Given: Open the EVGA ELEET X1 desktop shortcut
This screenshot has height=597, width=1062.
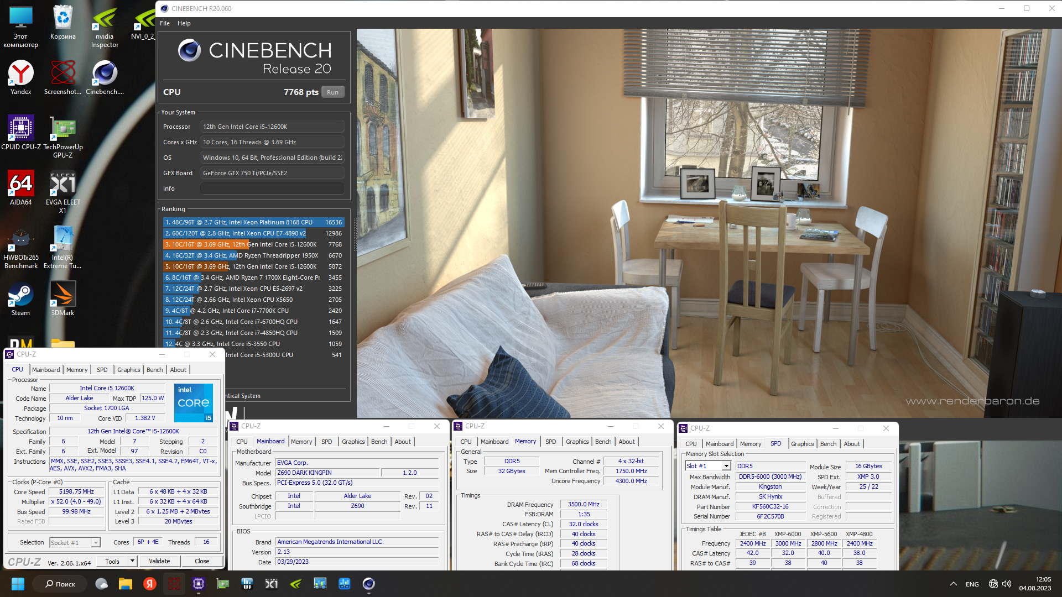Looking at the screenshot, I should pyautogui.click(x=63, y=192).
